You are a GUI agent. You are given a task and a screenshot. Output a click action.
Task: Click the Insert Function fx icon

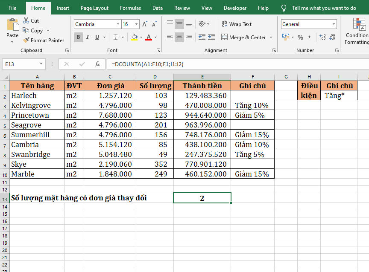tap(97, 64)
